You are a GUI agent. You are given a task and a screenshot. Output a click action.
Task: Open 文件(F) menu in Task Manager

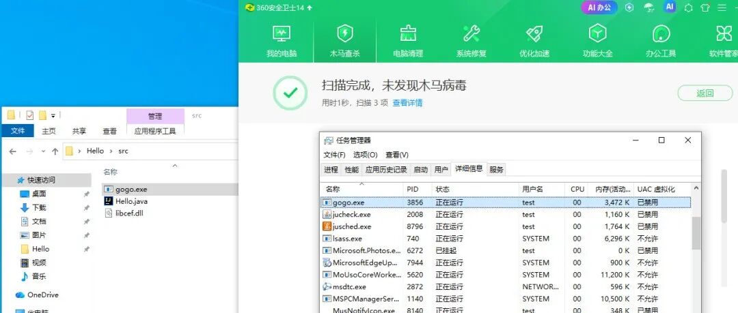coord(335,155)
